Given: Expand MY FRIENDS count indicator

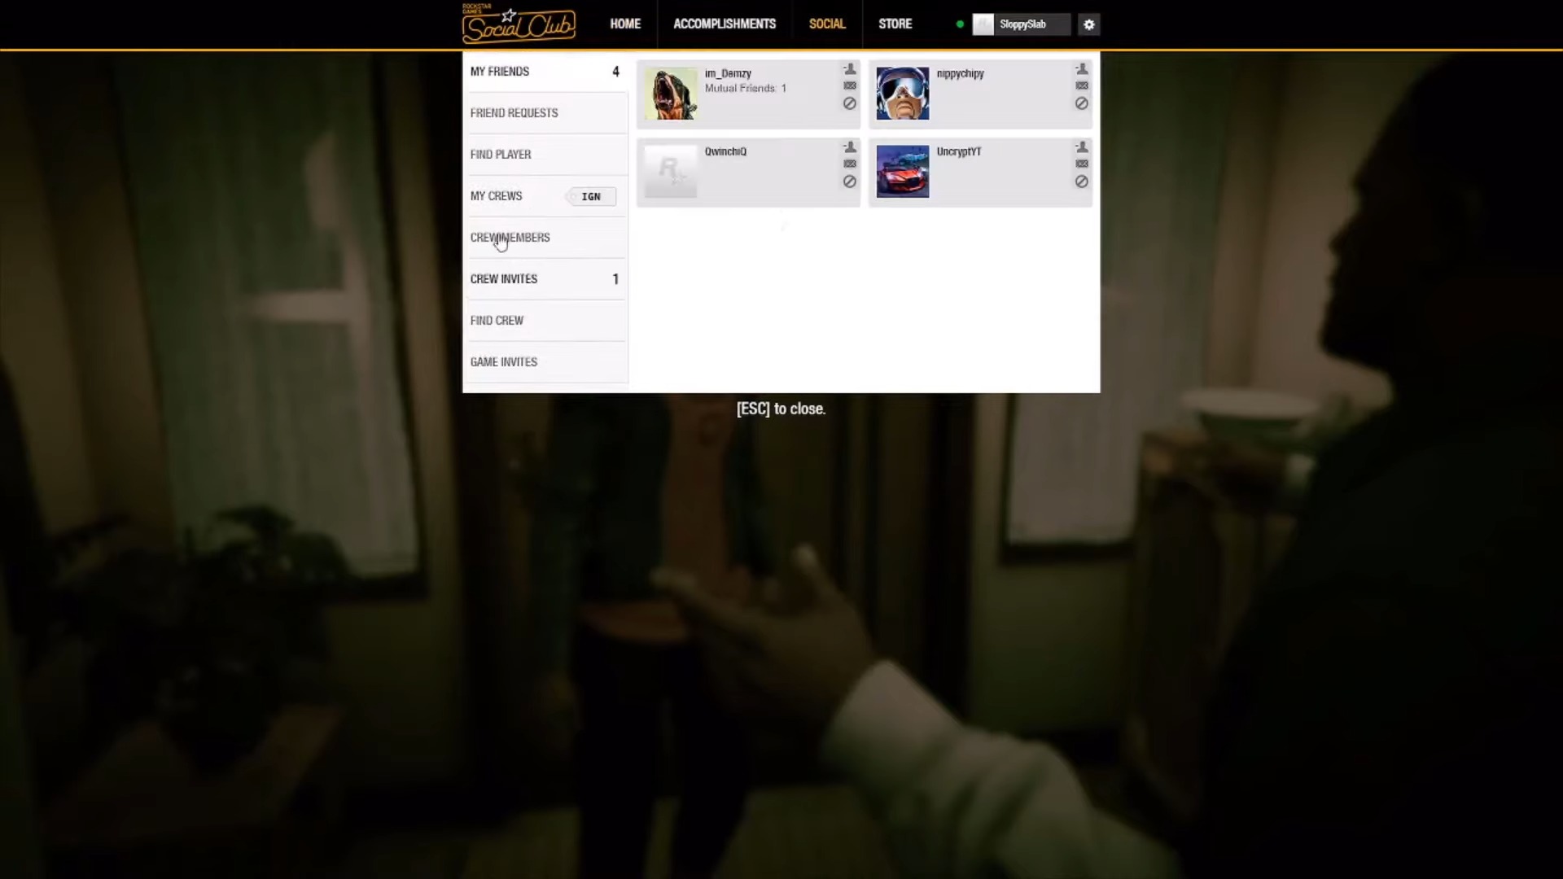Looking at the screenshot, I should pos(615,70).
